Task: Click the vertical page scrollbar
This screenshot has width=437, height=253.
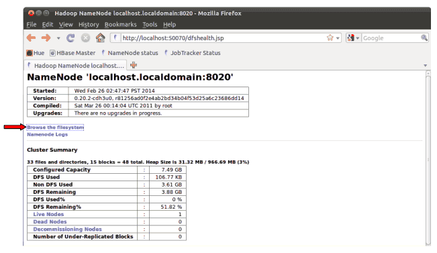Action: (428, 158)
